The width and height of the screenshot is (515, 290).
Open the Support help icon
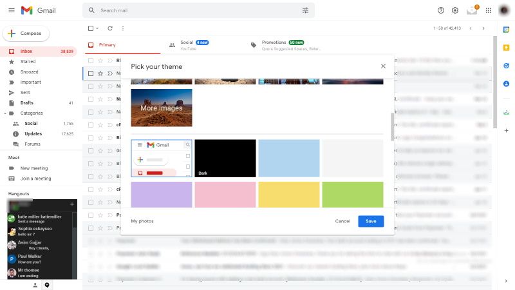pyautogui.click(x=441, y=10)
